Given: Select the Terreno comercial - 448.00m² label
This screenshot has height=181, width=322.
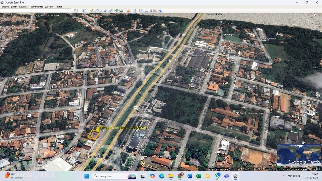Looking at the screenshot, I should (x=124, y=128).
